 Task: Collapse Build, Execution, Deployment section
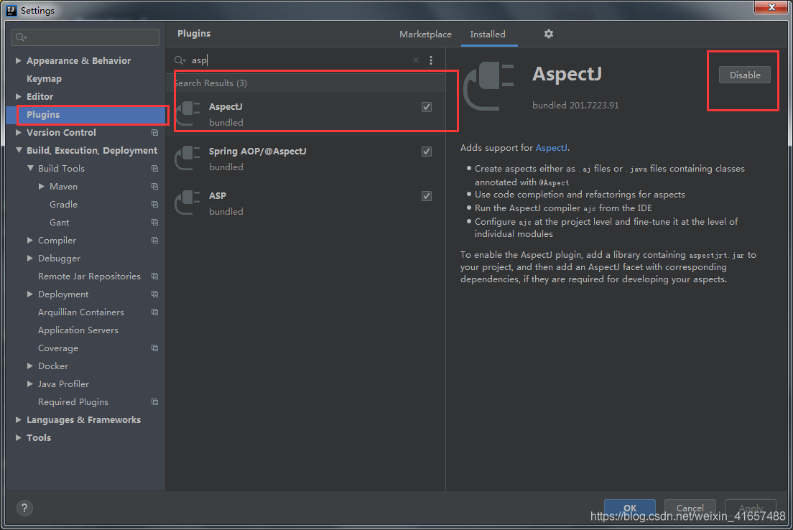18,150
